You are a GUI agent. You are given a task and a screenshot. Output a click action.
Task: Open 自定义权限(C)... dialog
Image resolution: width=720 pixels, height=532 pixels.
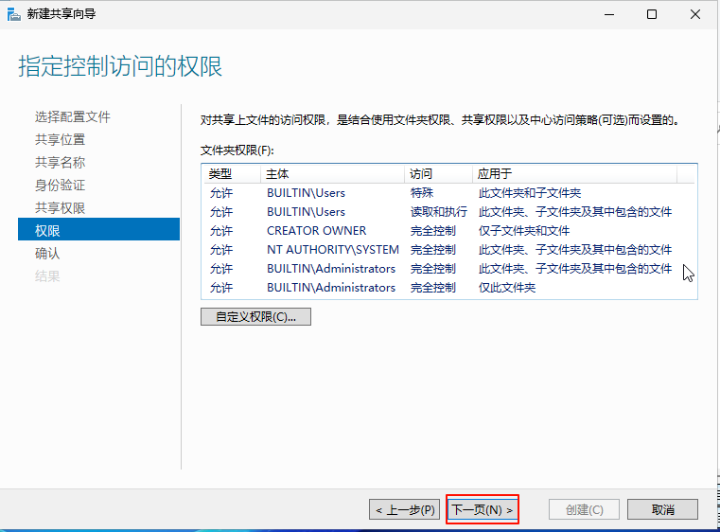(255, 317)
